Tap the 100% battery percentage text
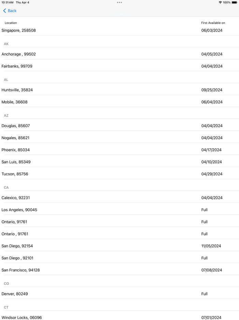239x320 pixels. coord(227,2)
